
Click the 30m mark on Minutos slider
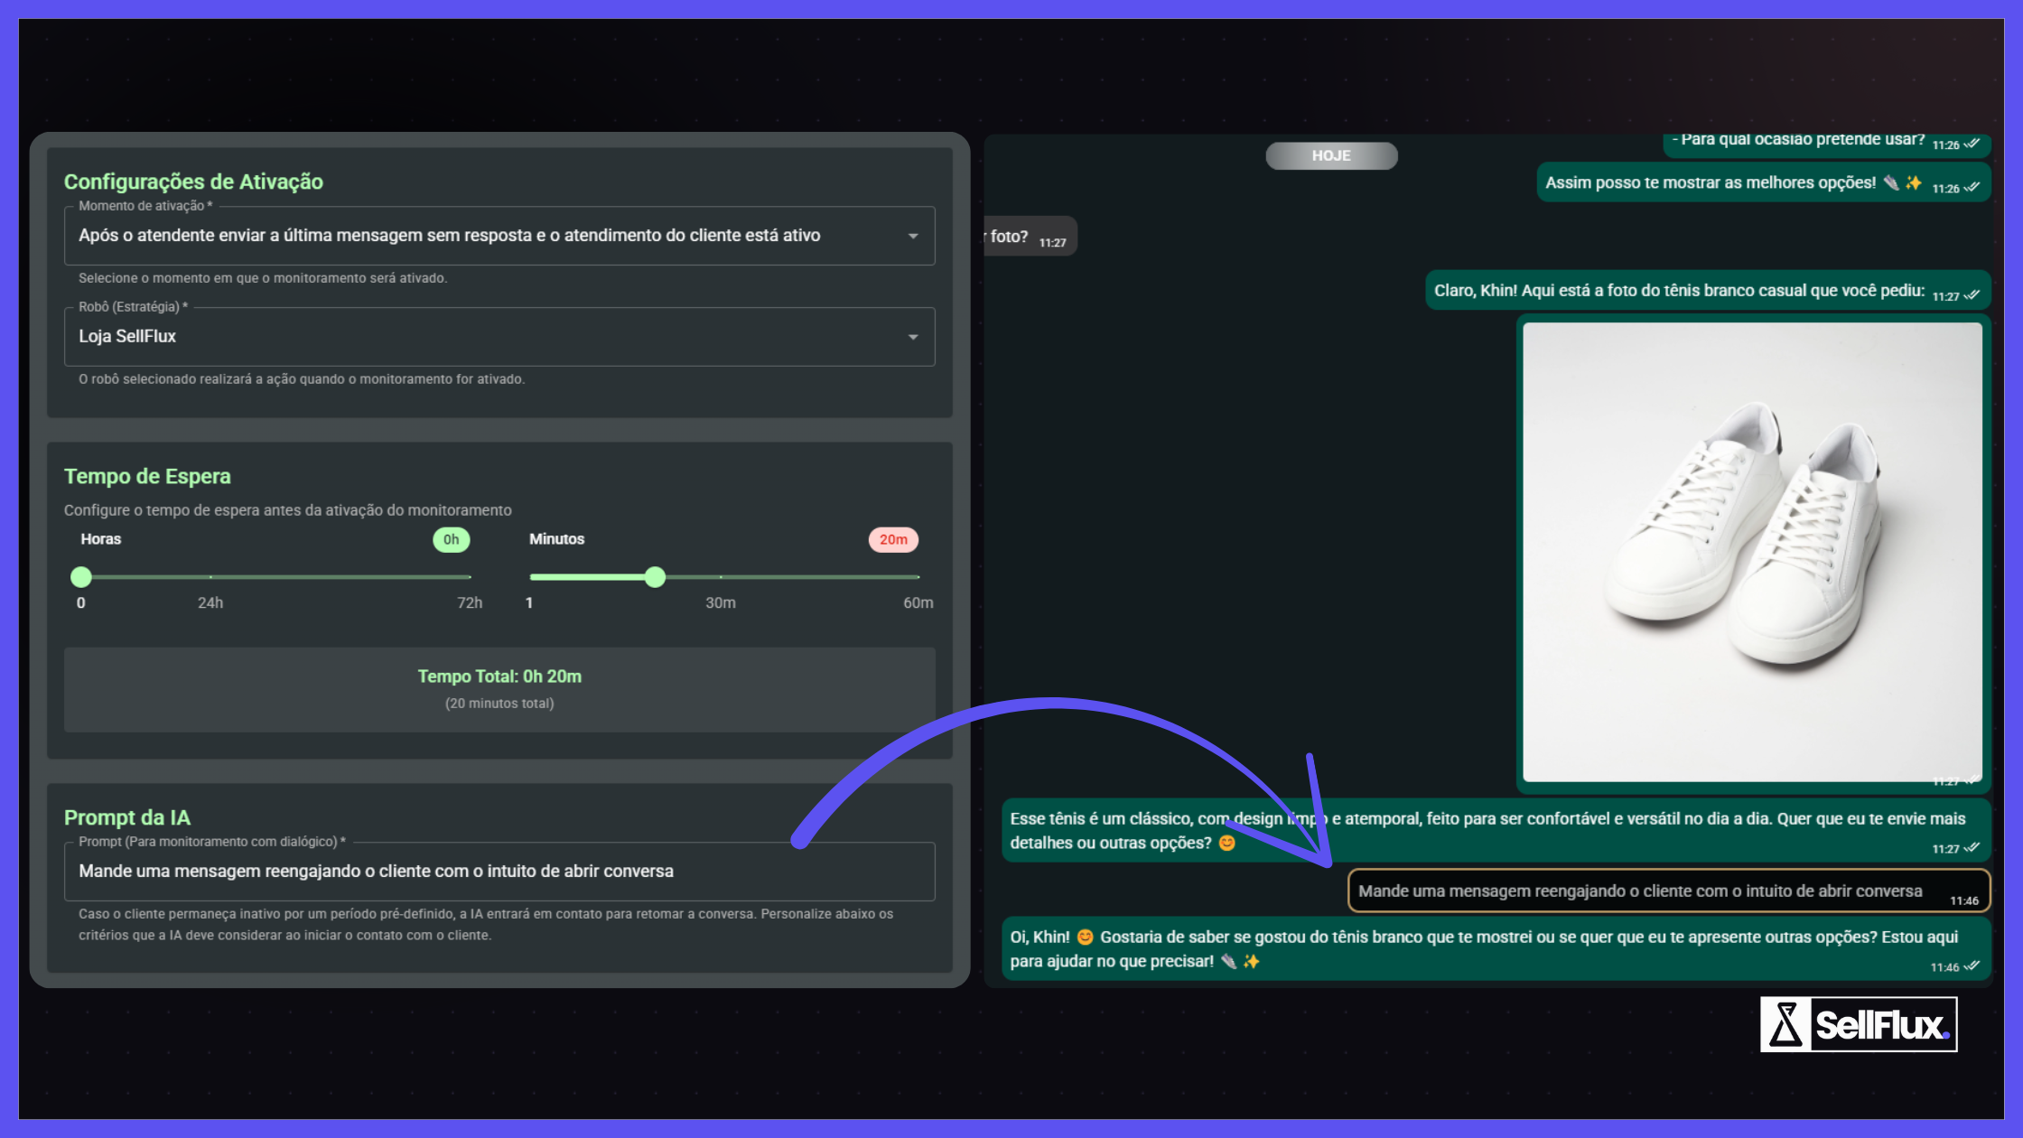click(x=721, y=577)
